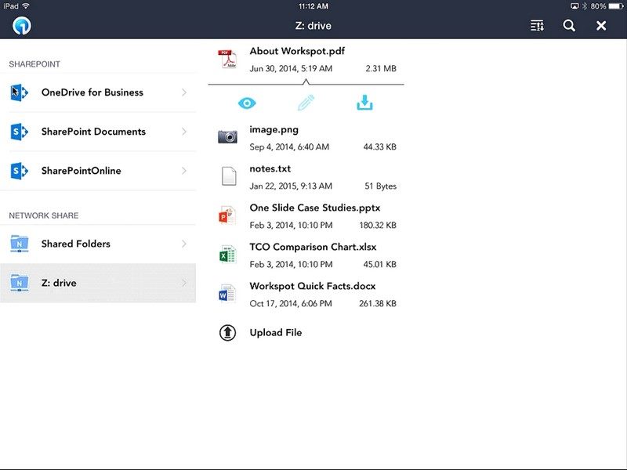Click the camera icon beside image.png

pyautogui.click(x=227, y=136)
